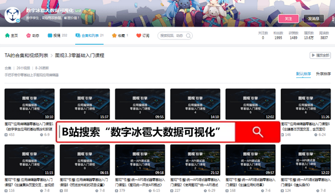Open the 订阅 subscriptions tab

pos(143,35)
